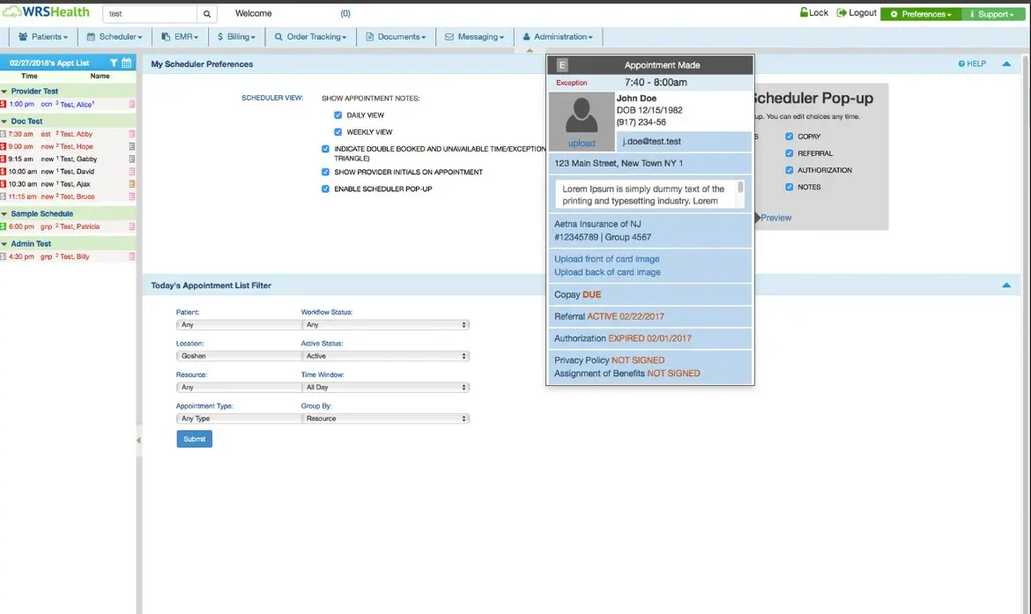Open the note icon on Test, Gabby's row
The width and height of the screenshot is (1031, 614).
132,159
